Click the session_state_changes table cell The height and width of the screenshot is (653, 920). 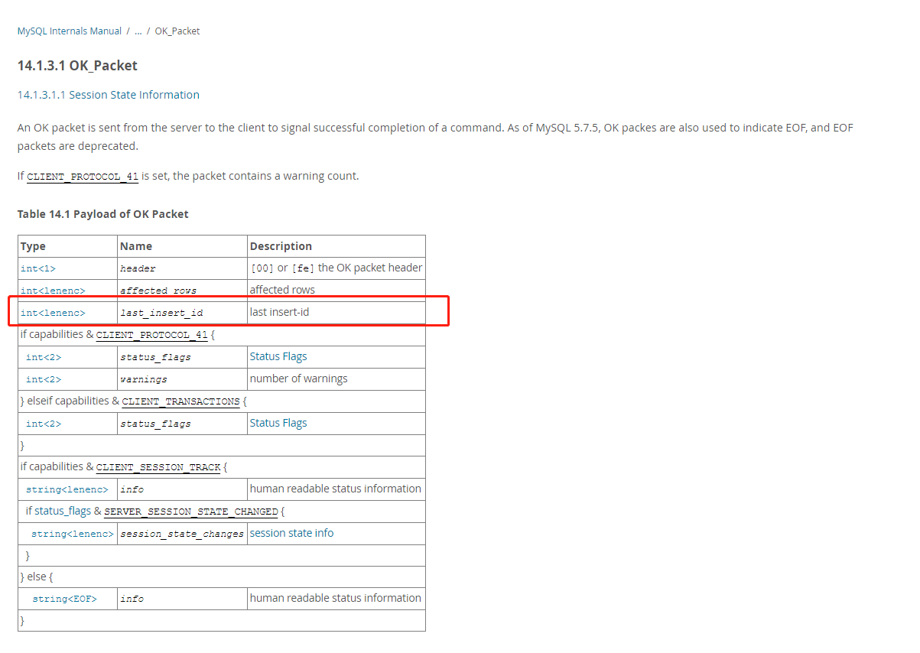pyautogui.click(x=181, y=533)
